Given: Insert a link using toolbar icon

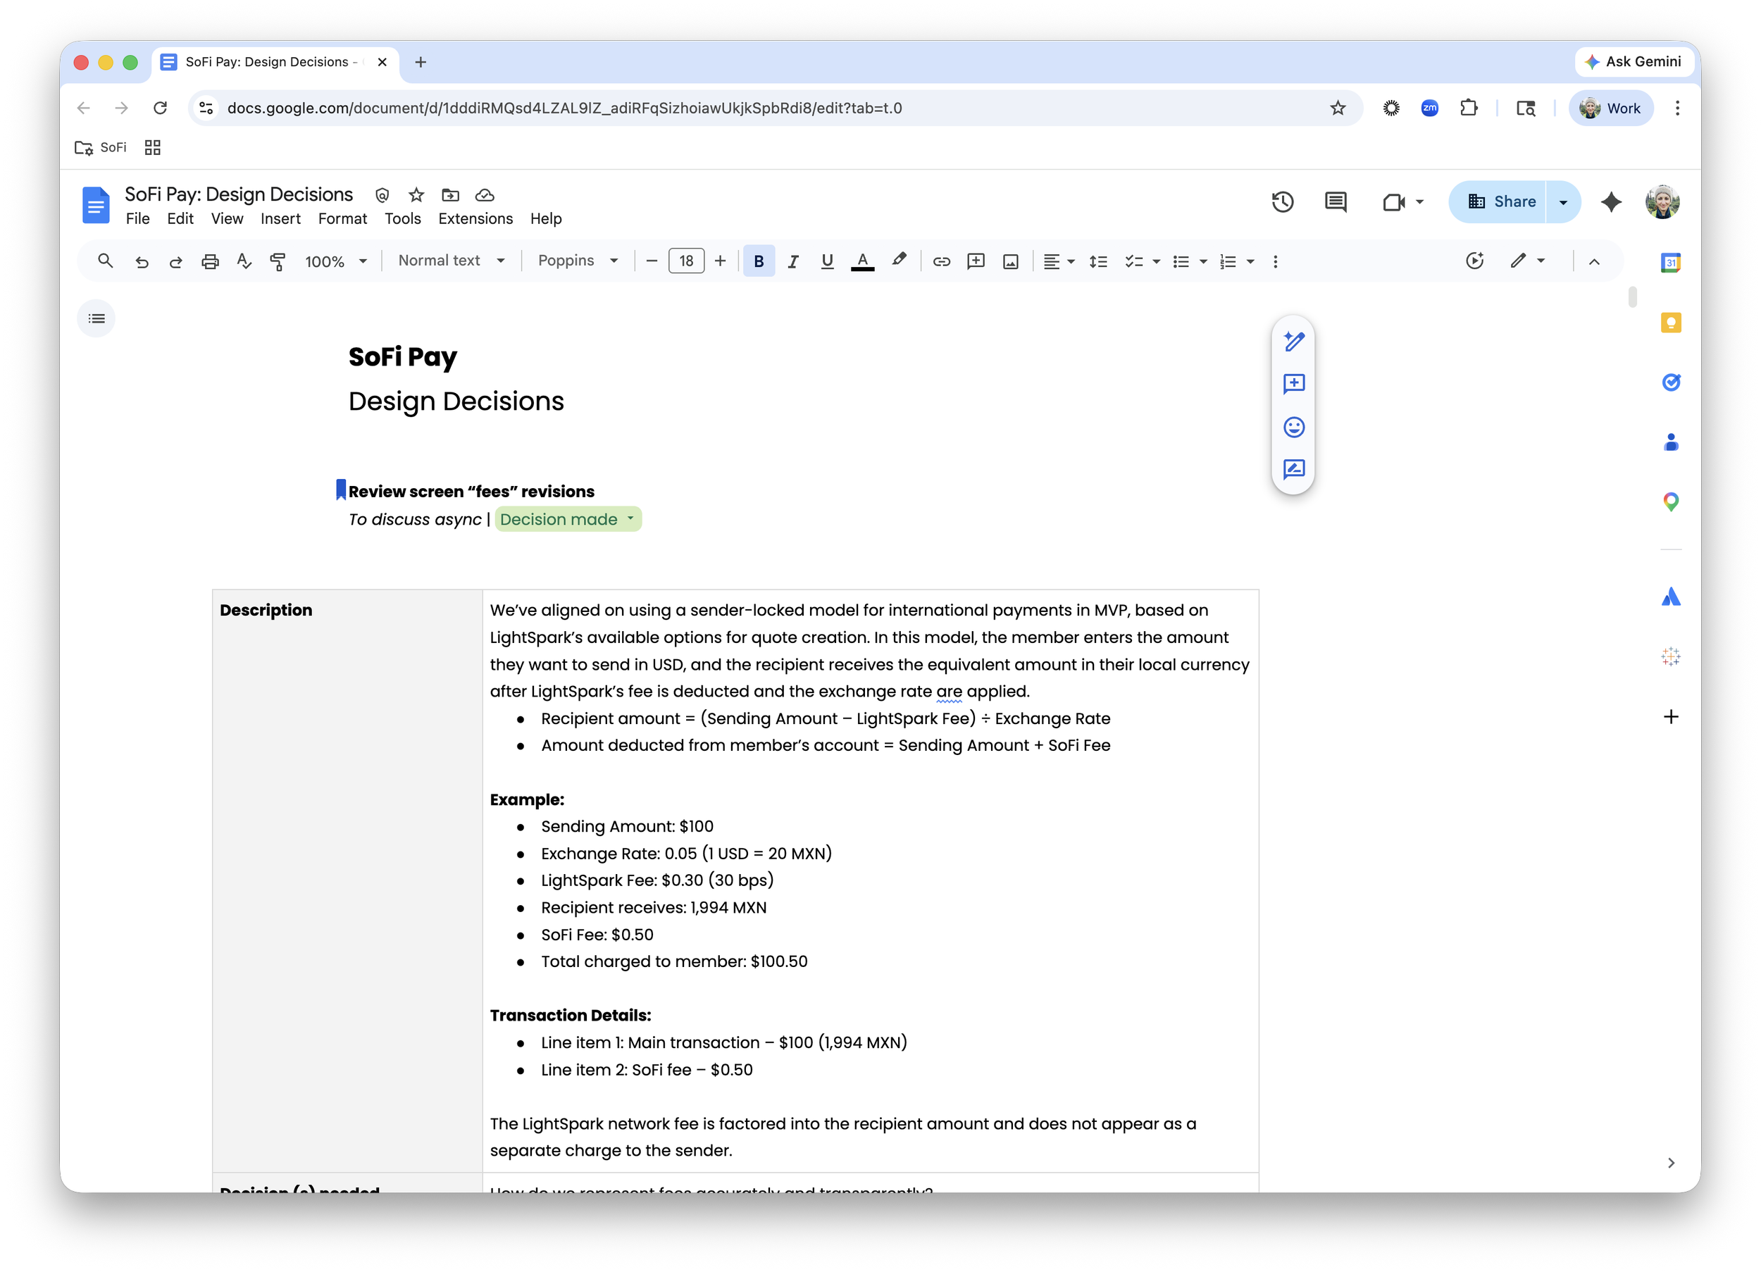Looking at the screenshot, I should [x=941, y=262].
